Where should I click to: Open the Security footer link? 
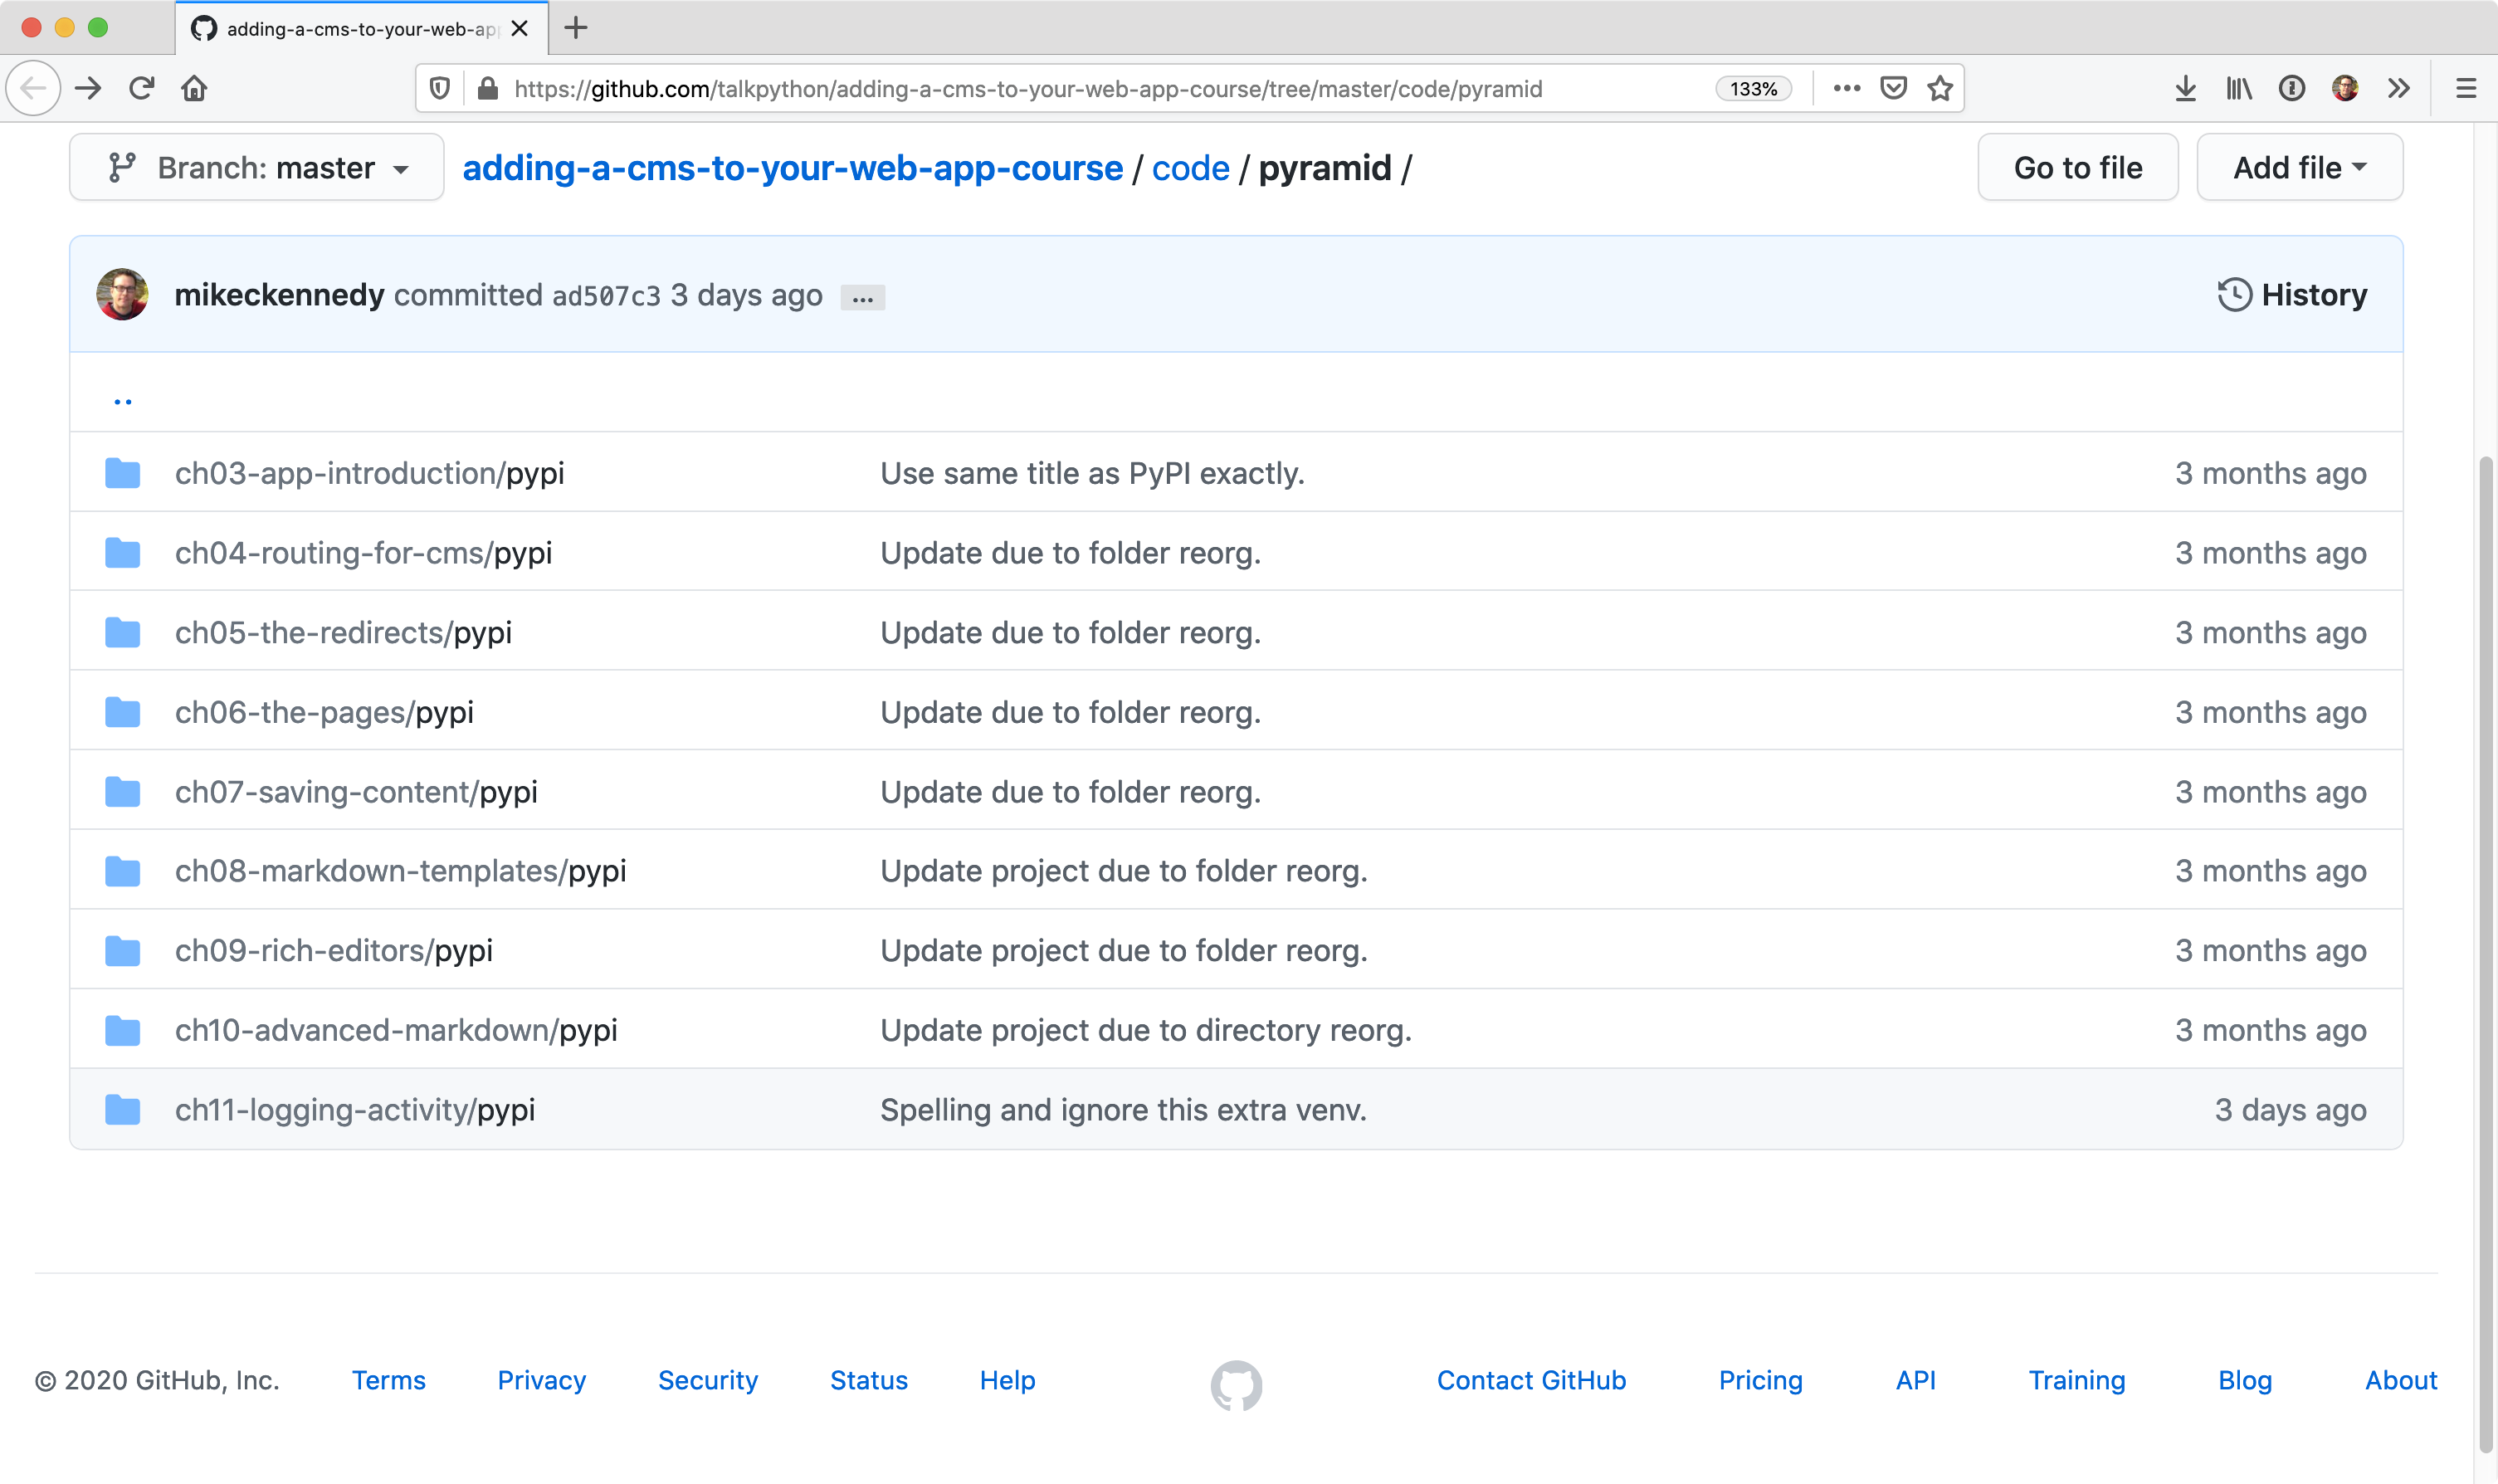[708, 1381]
